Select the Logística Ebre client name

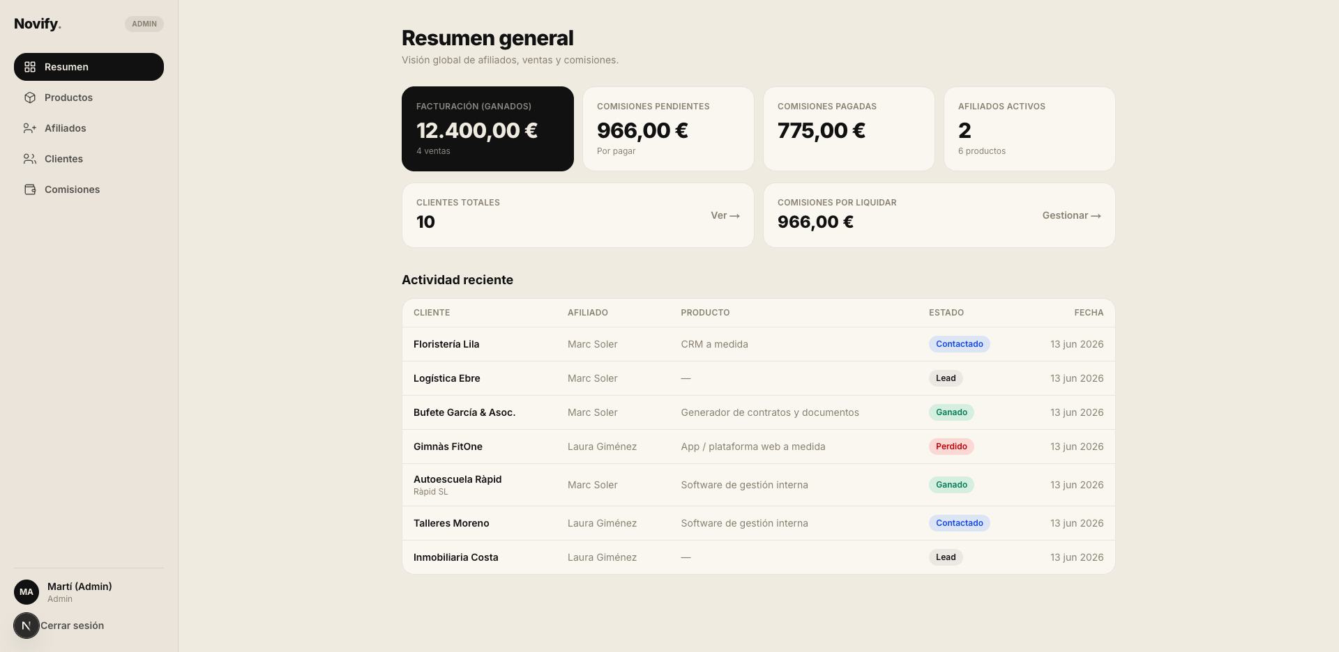point(447,378)
